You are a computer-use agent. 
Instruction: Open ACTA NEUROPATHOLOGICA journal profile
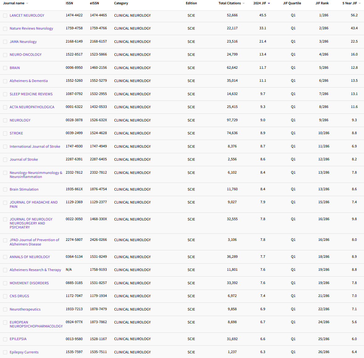pos(32,107)
